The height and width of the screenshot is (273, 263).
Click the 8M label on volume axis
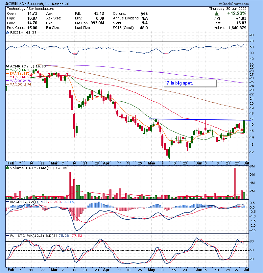[252, 166]
